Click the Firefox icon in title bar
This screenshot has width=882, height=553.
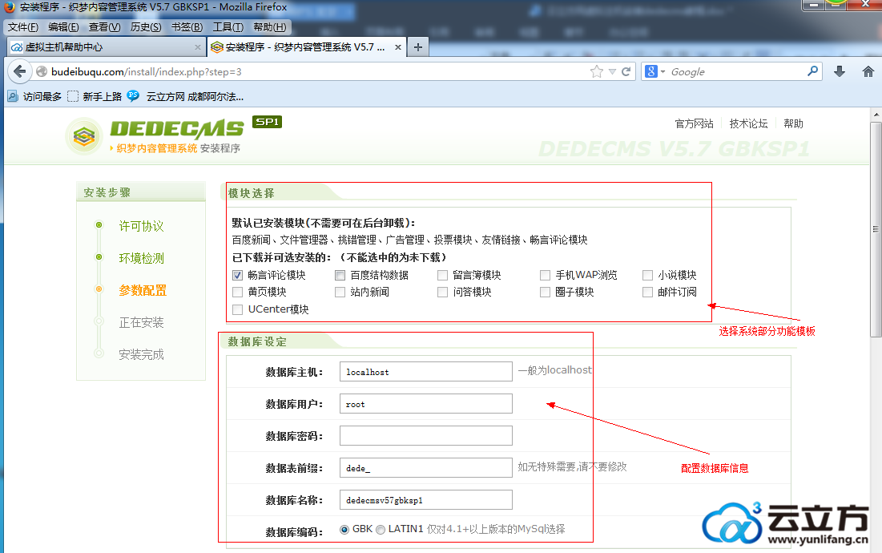(x=10, y=6)
